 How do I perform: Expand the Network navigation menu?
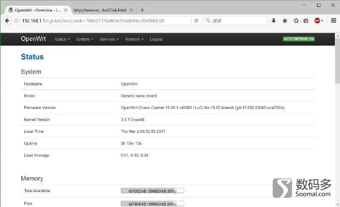coord(134,39)
